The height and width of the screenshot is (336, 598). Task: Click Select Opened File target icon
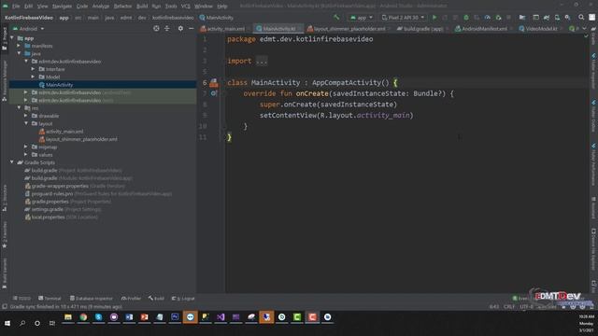point(156,29)
